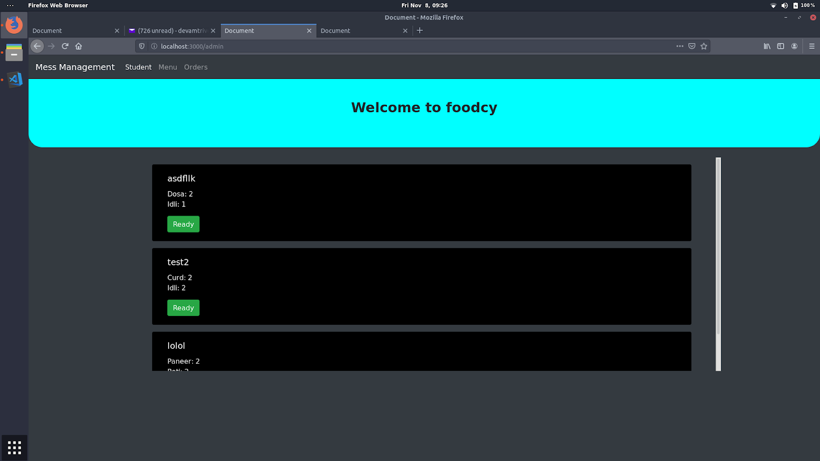Open the clock and calendar menu
The width and height of the screenshot is (820, 461).
(424, 5)
